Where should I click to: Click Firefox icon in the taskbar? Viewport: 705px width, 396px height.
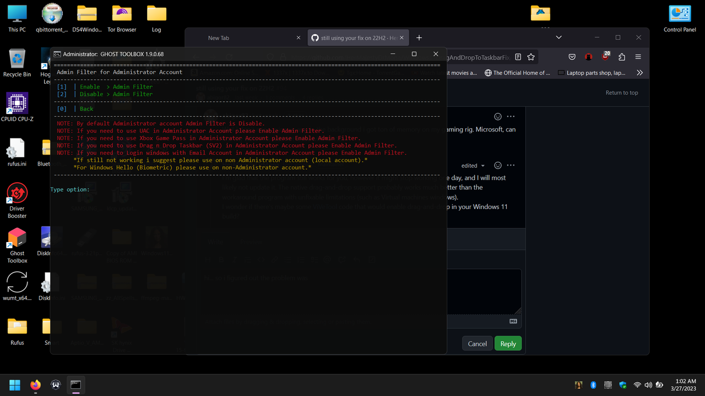point(35,385)
